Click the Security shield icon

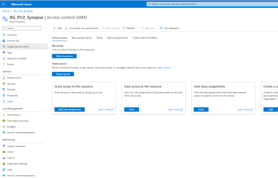4,83
